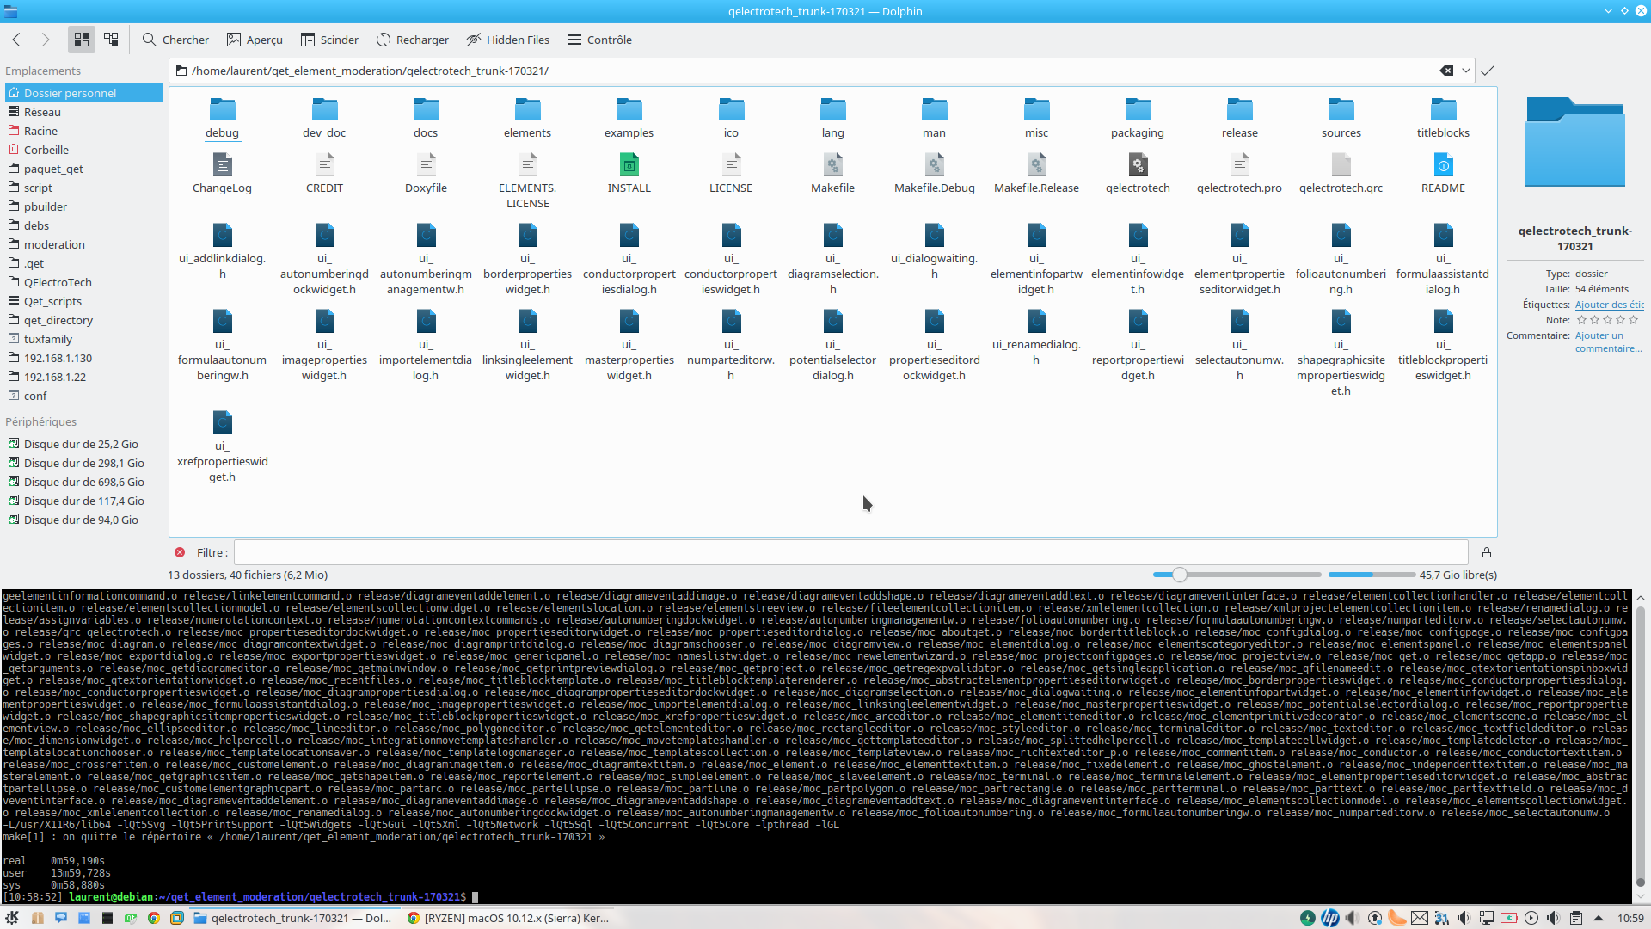Select the INSTALL file

coord(629,173)
